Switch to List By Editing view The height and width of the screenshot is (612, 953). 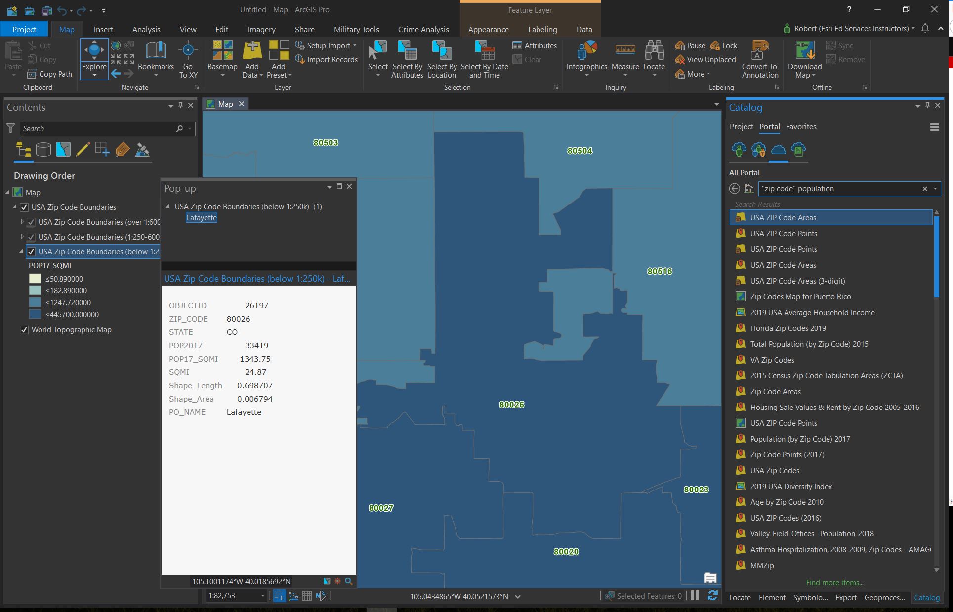(83, 149)
